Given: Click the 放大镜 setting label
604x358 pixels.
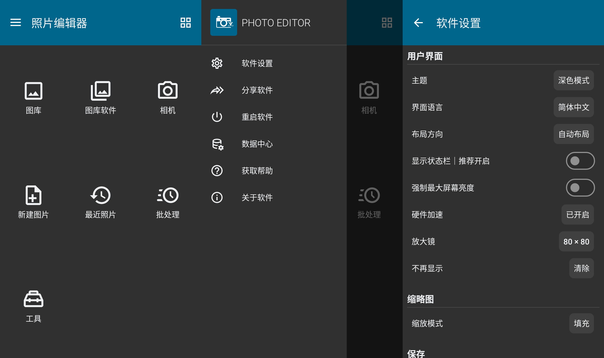Looking at the screenshot, I should [x=423, y=242].
